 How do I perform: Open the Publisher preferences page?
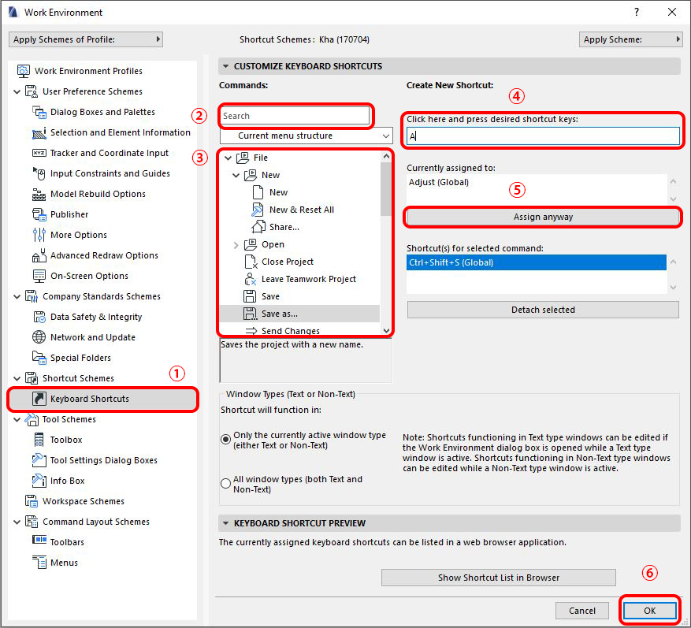pyautogui.click(x=69, y=214)
